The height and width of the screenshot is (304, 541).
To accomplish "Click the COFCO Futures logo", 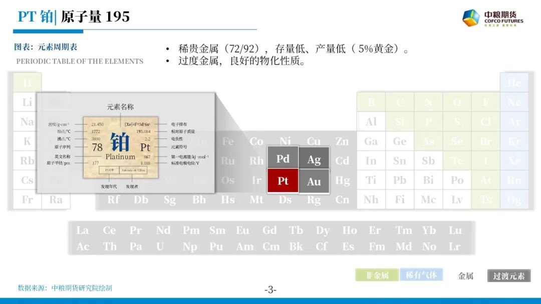I will (493, 18).
